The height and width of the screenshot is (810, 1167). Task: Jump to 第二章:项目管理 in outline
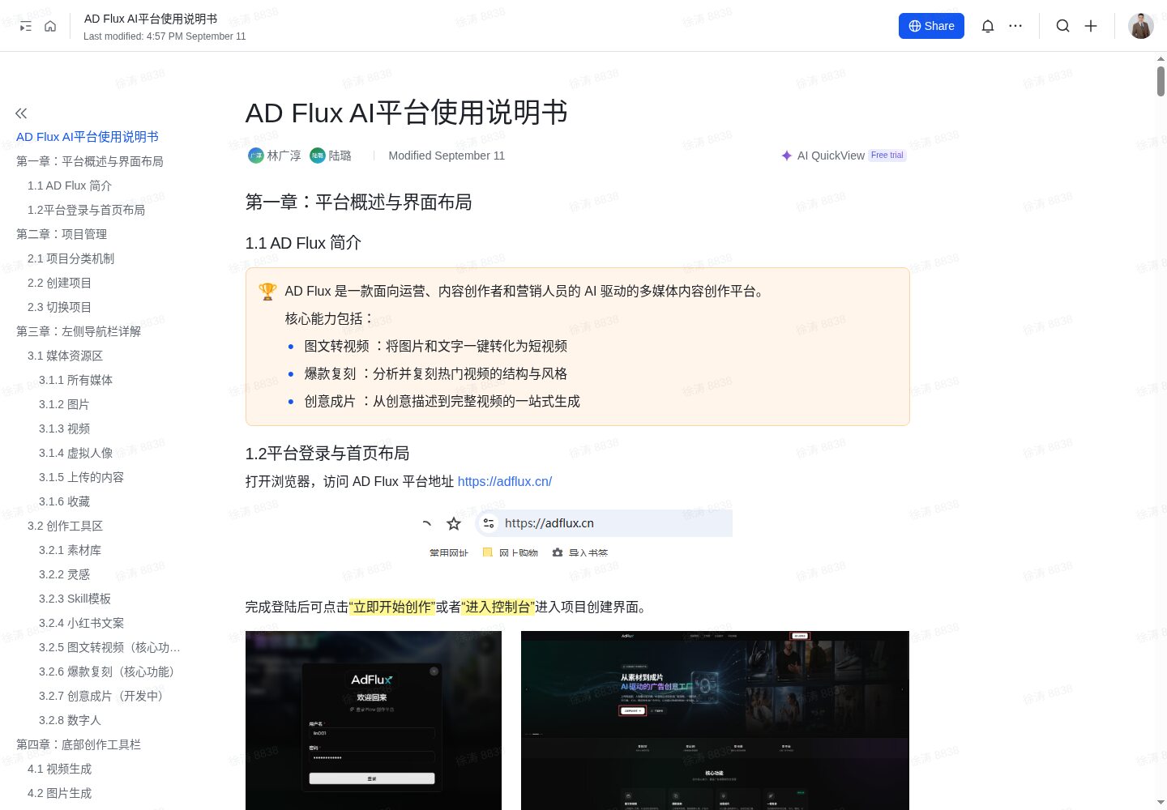coord(62,234)
